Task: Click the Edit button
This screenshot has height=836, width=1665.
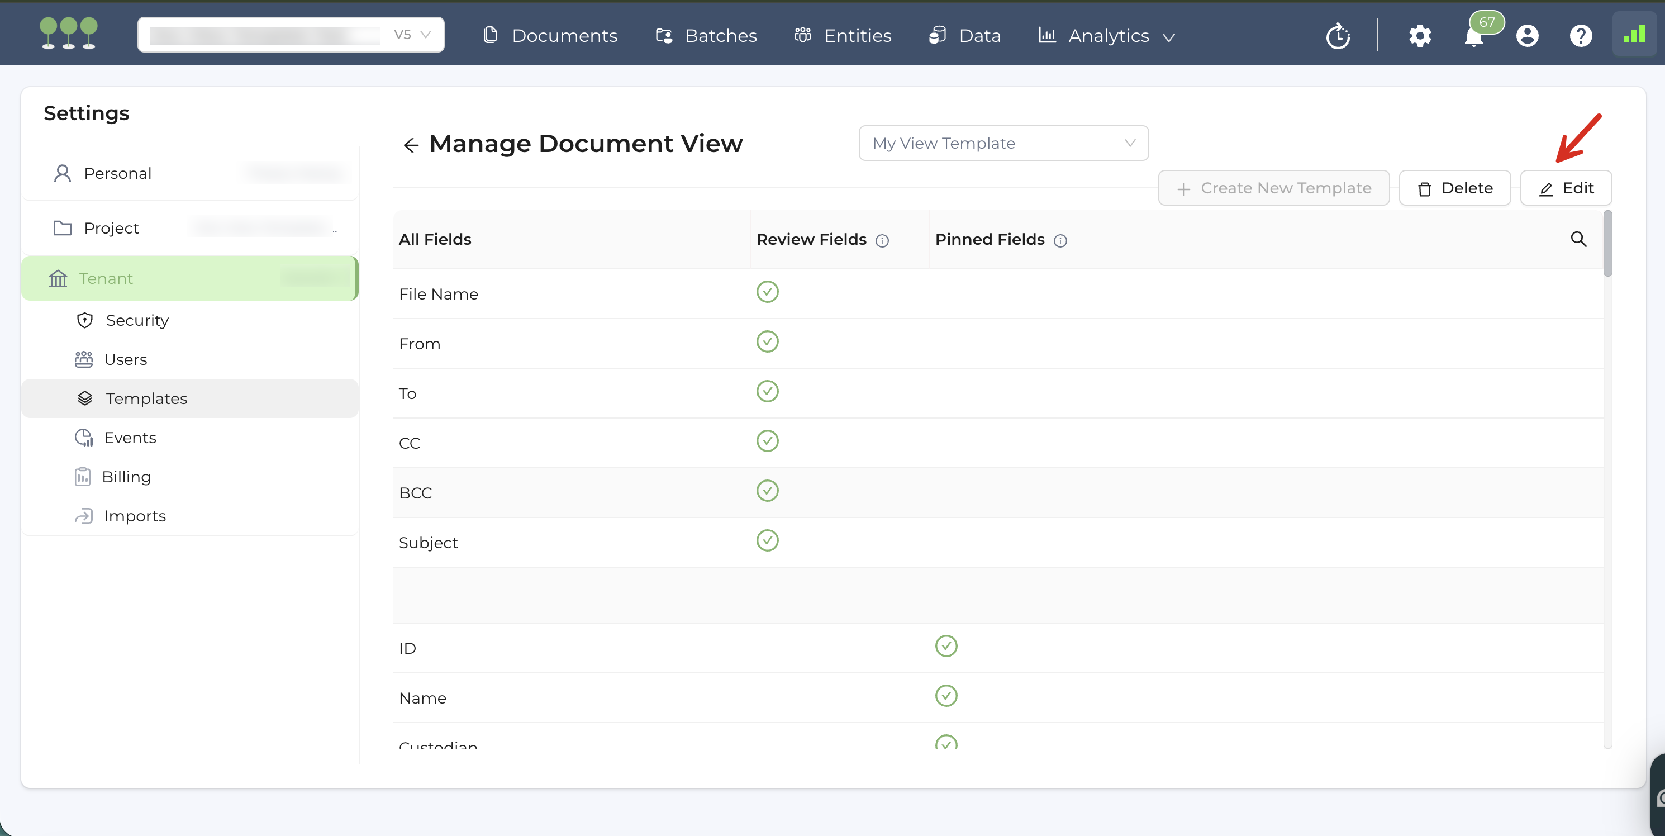Action: (1566, 188)
